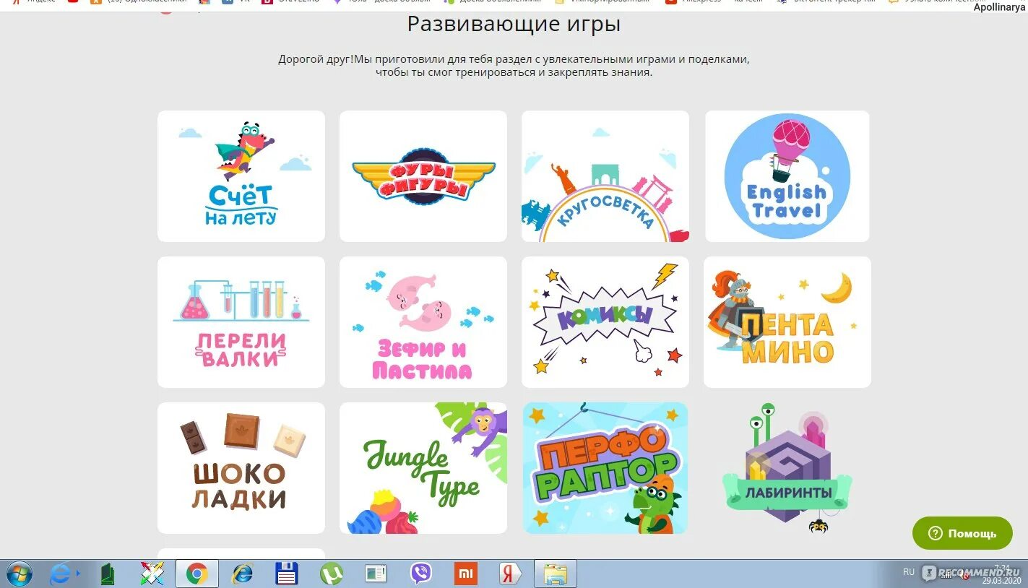The width and height of the screenshot is (1028, 588).
Task: Select the English Travel game card
Action: pyautogui.click(x=787, y=176)
